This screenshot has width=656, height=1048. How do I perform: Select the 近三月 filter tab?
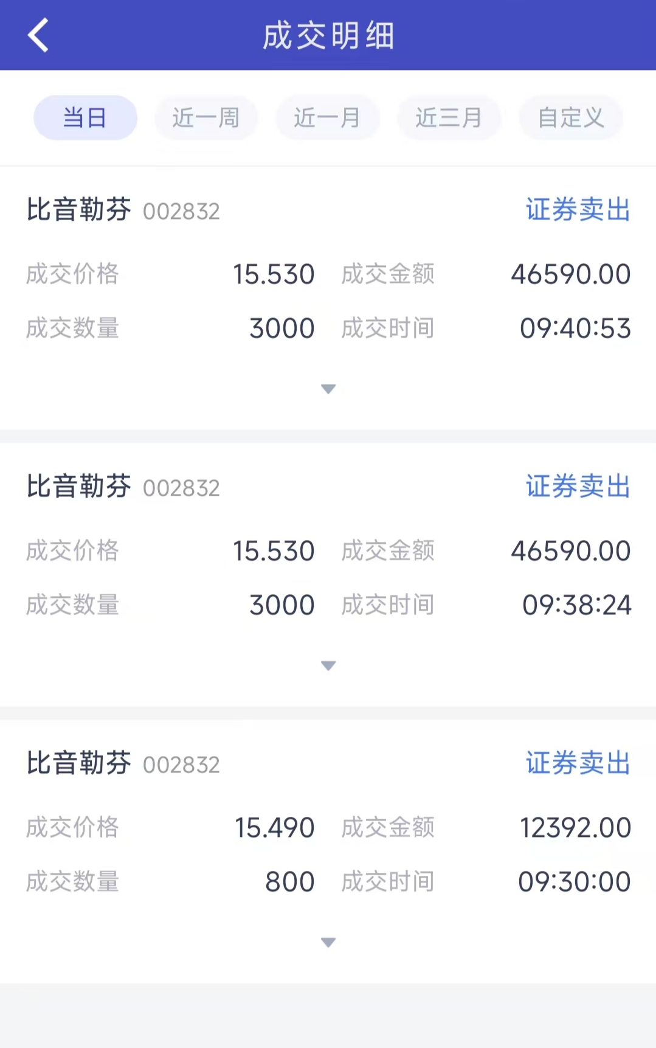click(449, 117)
